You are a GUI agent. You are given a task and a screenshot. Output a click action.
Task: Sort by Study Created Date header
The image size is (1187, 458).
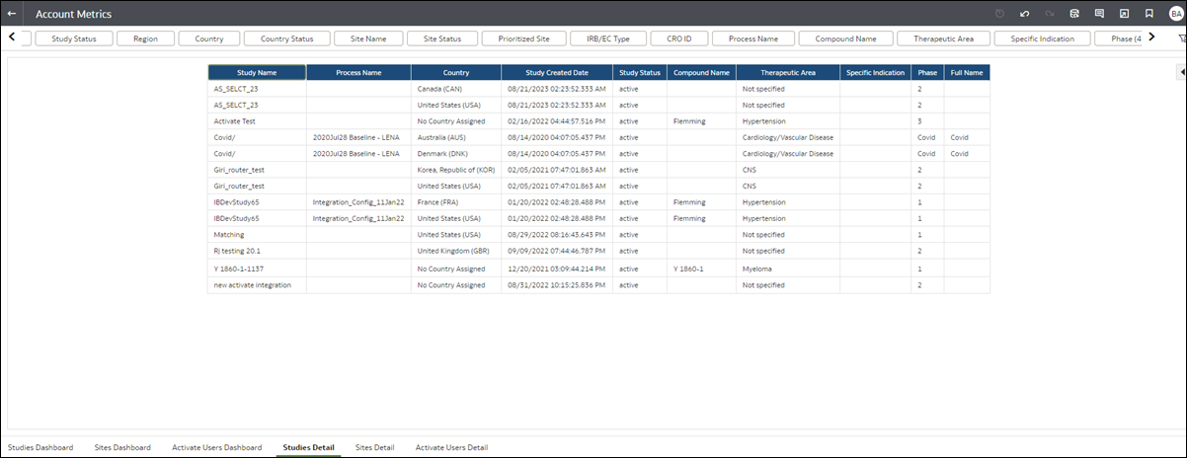point(557,72)
